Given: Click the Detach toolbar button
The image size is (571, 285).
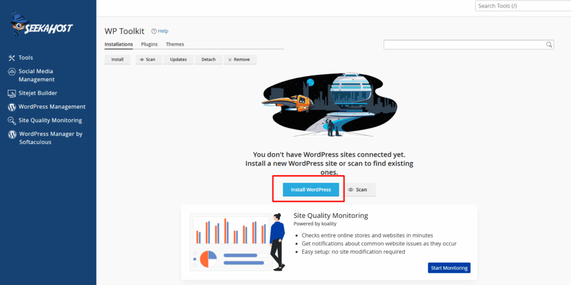Looking at the screenshot, I should pos(208,59).
